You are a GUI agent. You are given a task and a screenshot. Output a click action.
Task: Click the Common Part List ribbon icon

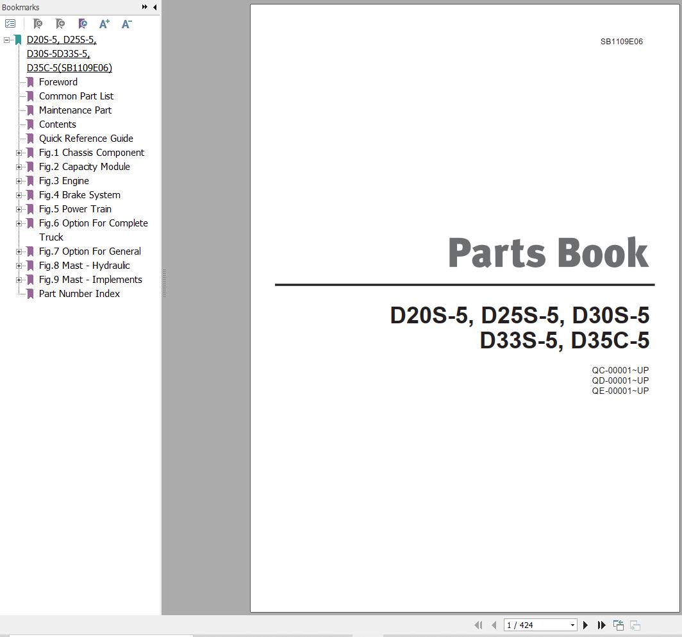[x=30, y=96]
